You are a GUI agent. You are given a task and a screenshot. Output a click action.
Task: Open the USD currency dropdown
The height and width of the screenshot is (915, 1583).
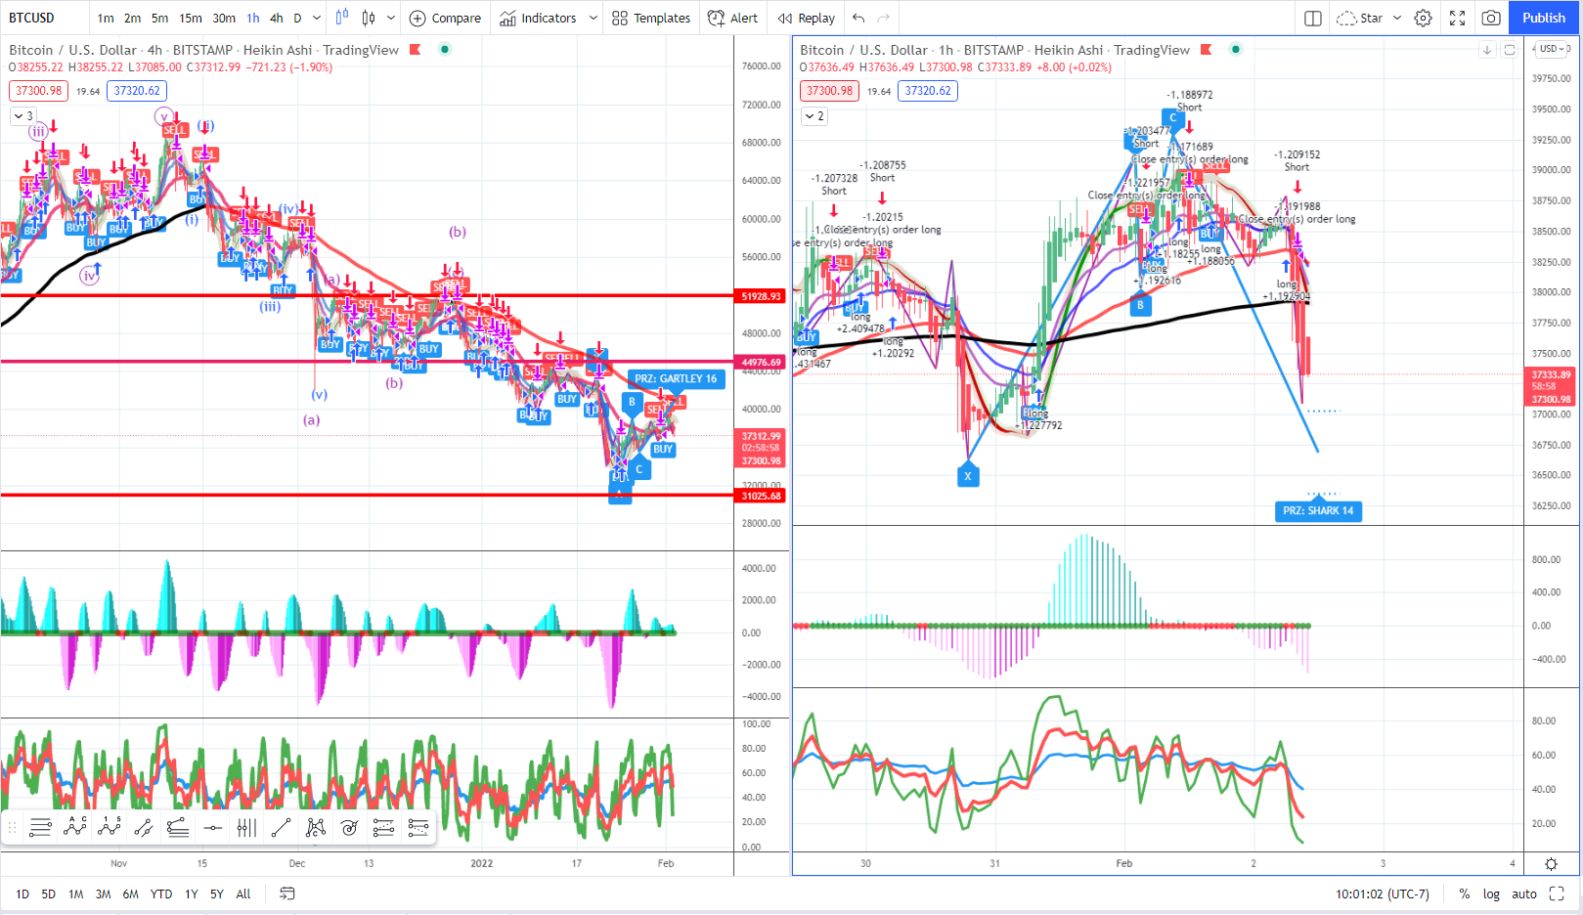(x=1554, y=49)
